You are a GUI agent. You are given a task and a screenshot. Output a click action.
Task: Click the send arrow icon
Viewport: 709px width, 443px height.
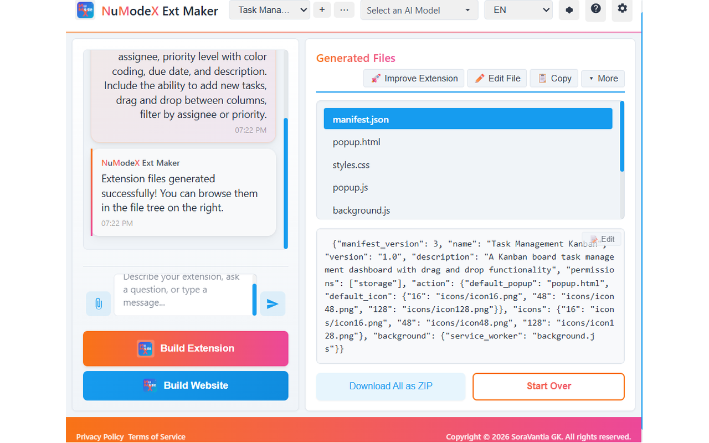click(273, 303)
